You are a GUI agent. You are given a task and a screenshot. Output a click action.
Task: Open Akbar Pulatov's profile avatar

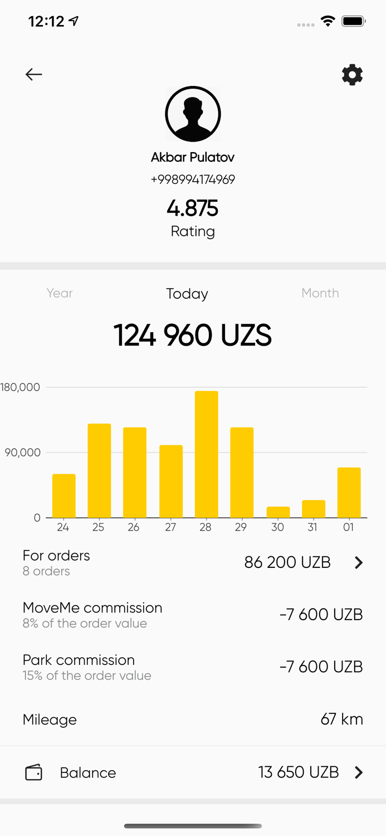(x=193, y=114)
